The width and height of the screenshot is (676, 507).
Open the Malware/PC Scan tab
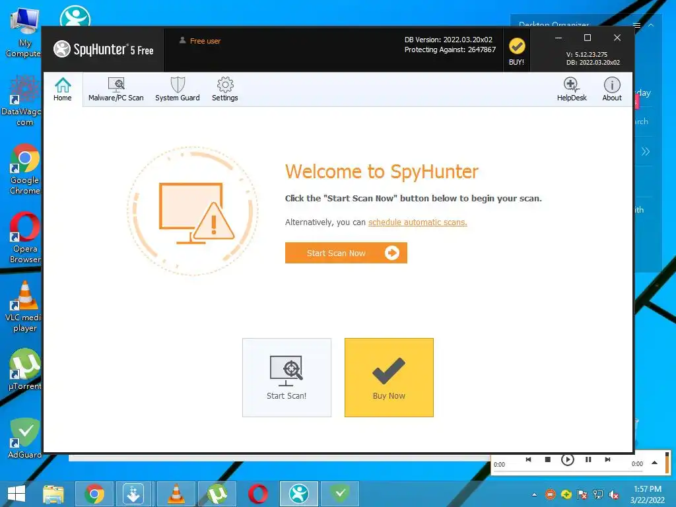pyautogui.click(x=116, y=89)
